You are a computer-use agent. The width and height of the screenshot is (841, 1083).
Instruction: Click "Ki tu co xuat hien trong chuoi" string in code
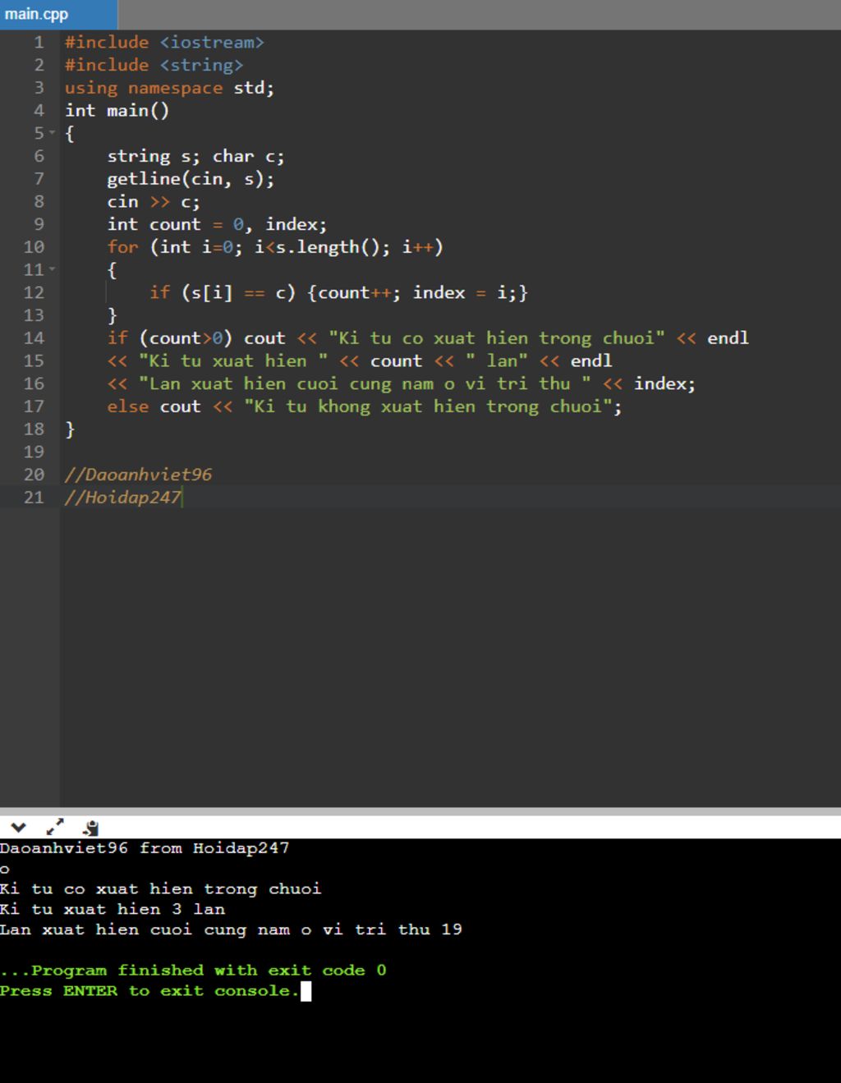[x=497, y=338]
